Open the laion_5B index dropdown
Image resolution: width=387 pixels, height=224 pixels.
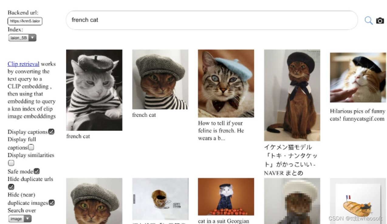(x=22, y=38)
